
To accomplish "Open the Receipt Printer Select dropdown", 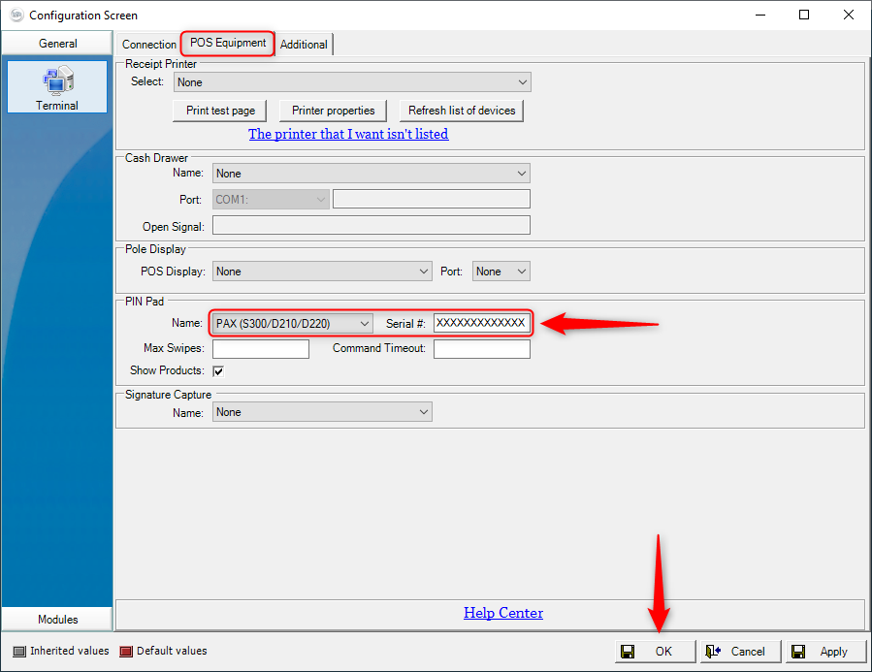I will click(x=352, y=82).
